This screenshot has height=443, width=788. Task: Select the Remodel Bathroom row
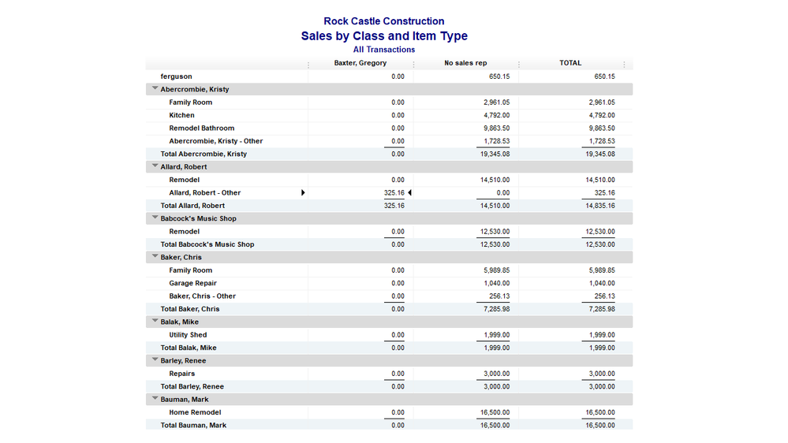click(x=201, y=128)
